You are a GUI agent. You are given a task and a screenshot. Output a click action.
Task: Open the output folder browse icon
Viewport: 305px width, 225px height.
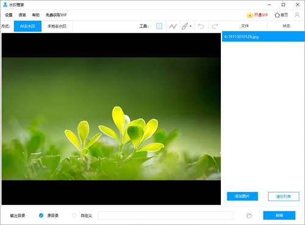coord(249,215)
